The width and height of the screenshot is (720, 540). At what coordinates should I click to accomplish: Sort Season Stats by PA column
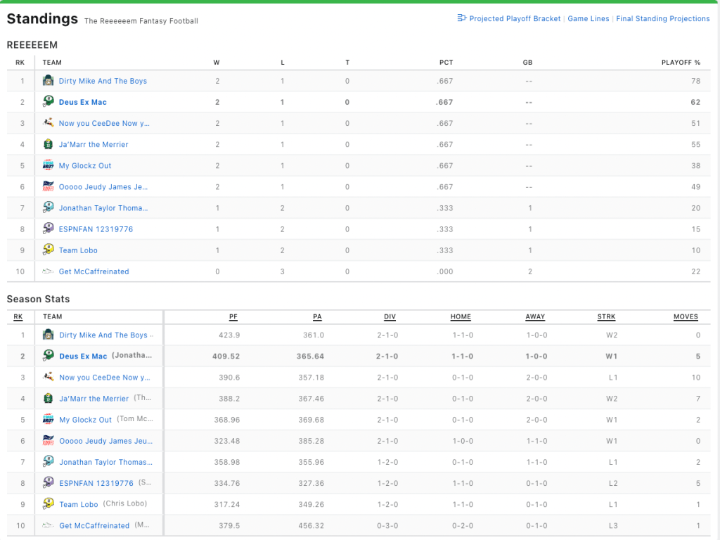point(318,316)
